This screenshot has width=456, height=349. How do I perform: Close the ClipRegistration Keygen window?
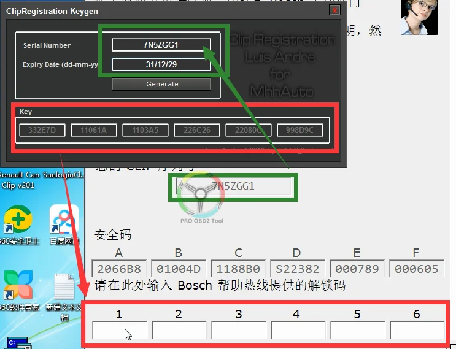(x=334, y=10)
